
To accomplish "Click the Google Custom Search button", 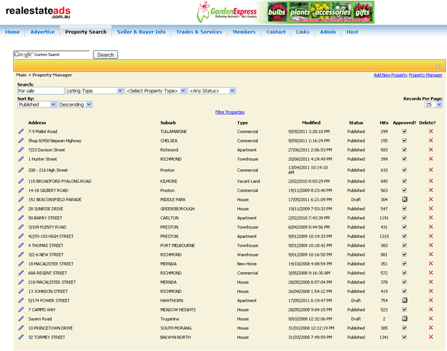I will pos(106,54).
